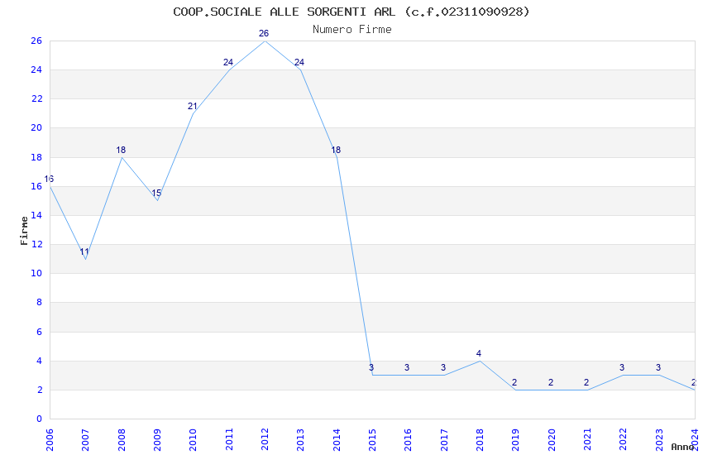Click y-axis tick value 0
The width and height of the screenshot is (703, 455).
[39, 419]
